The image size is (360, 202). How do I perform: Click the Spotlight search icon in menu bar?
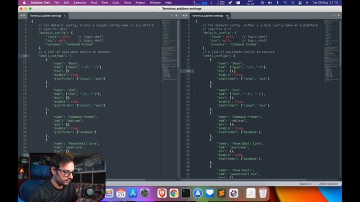point(292,3)
